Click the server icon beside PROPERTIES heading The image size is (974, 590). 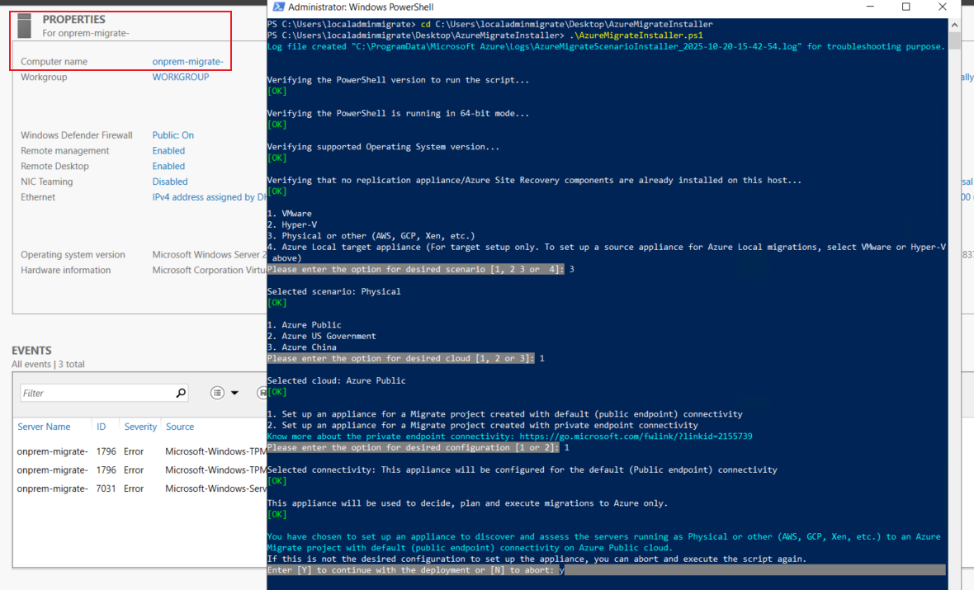26,25
